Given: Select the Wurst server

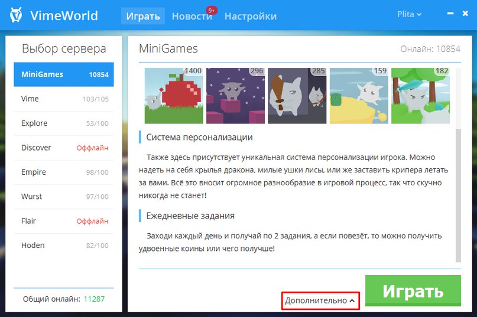Looking at the screenshot, I should coord(64,197).
